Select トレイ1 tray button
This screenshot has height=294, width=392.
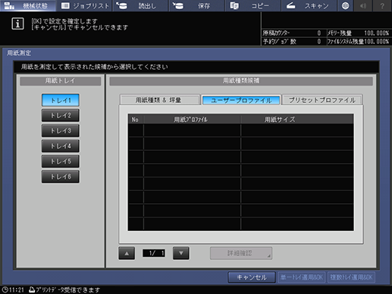[61, 100]
